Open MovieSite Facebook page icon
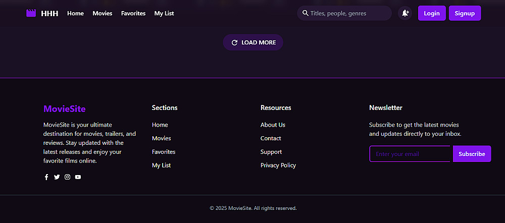The height and width of the screenshot is (223, 505). click(x=46, y=177)
